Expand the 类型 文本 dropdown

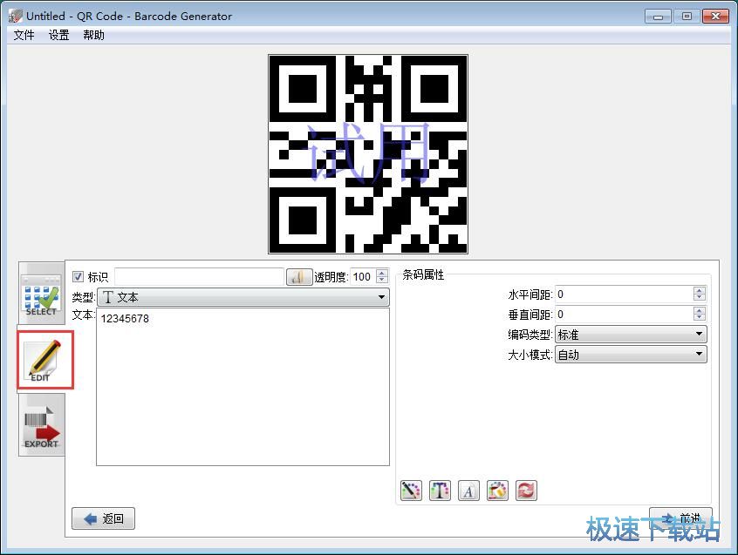pos(243,297)
